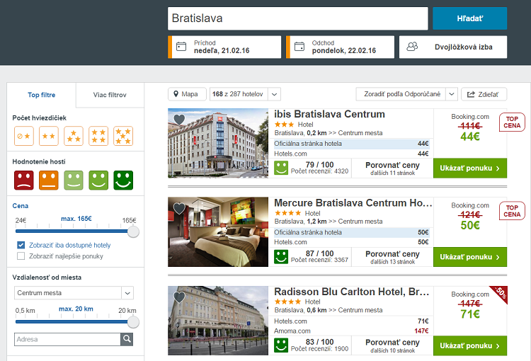Uncheck Zobraziť iba dostupné hotely
This screenshot has width=531, height=361.
(x=21, y=245)
